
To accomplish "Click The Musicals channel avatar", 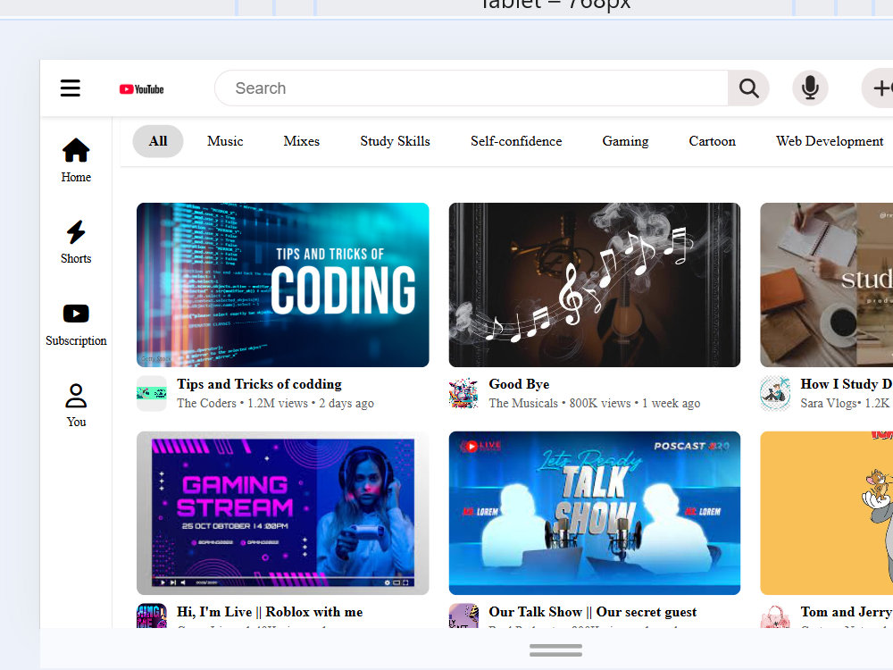I will pos(463,393).
